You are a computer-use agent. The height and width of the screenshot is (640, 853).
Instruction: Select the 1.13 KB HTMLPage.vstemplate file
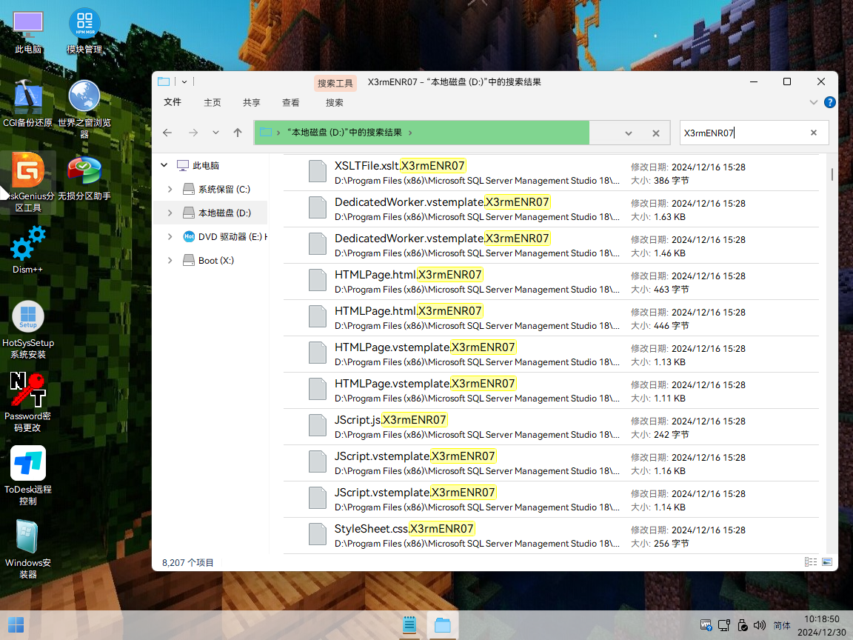coord(551,354)
